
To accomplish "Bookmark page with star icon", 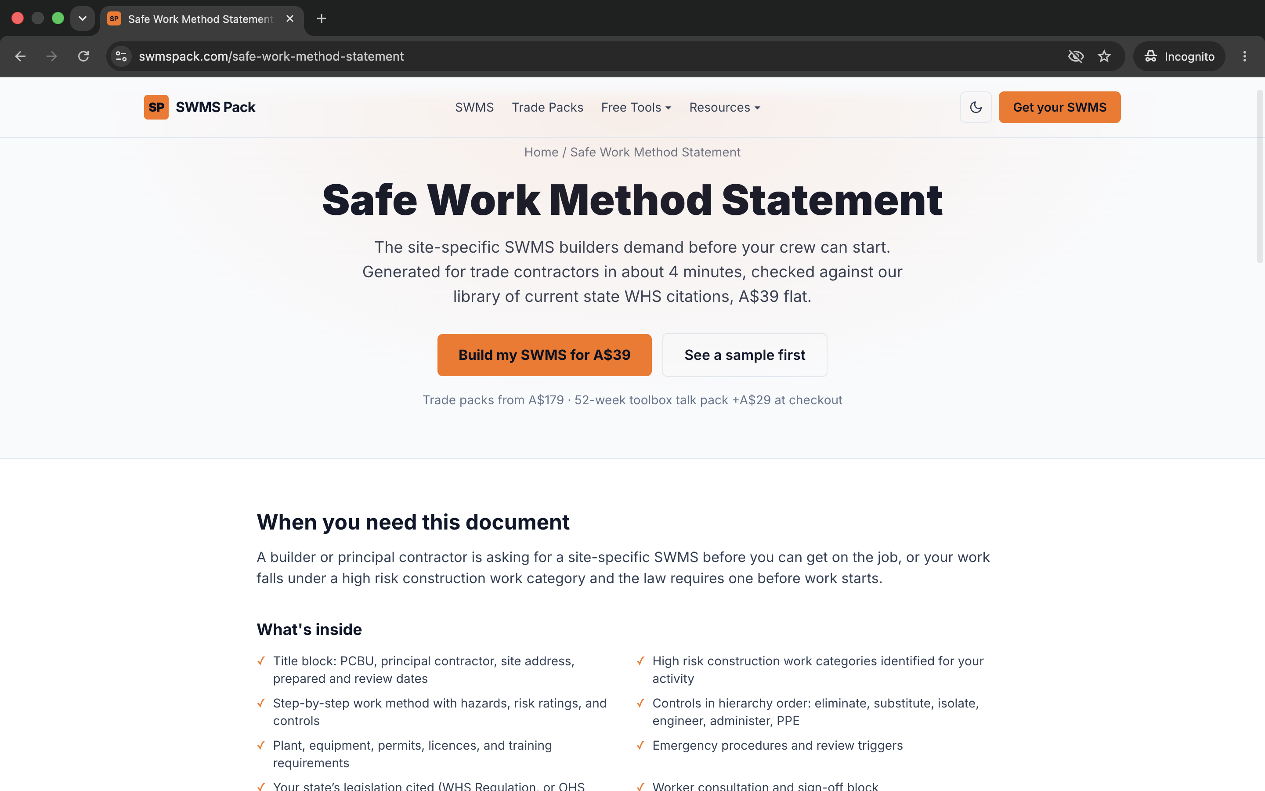I will (1103, 57).
